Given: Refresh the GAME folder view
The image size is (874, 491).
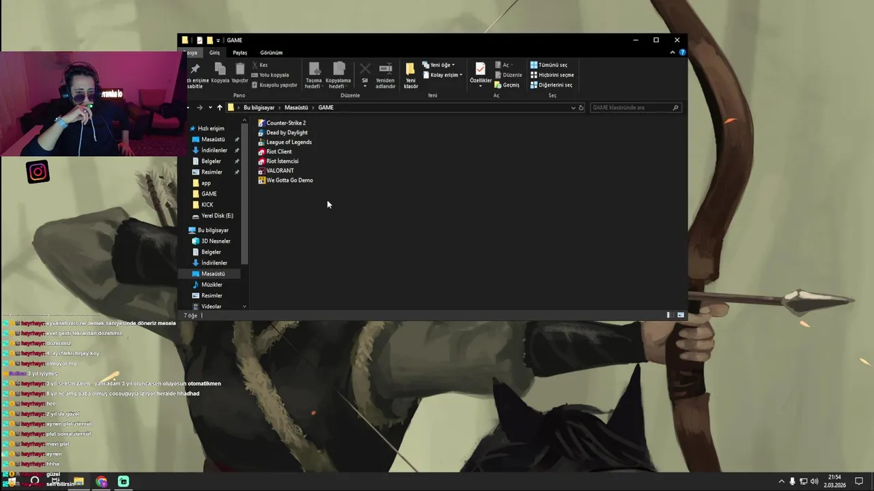Looking at the screenshot, I should coord(581,108).
